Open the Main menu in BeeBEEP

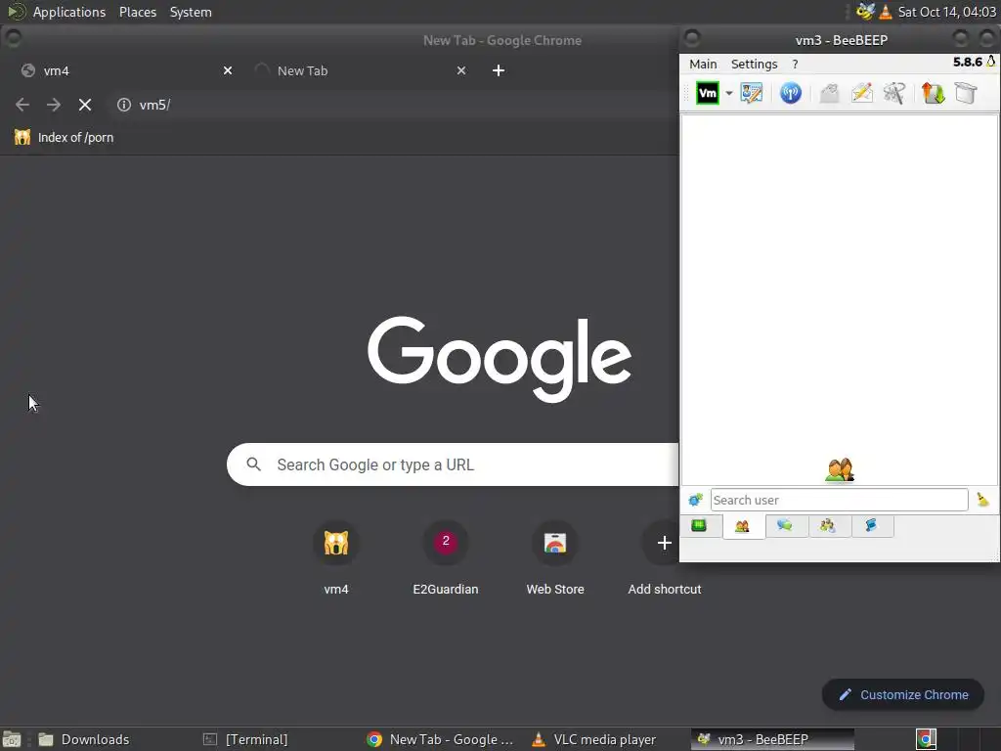coord(703,64)
